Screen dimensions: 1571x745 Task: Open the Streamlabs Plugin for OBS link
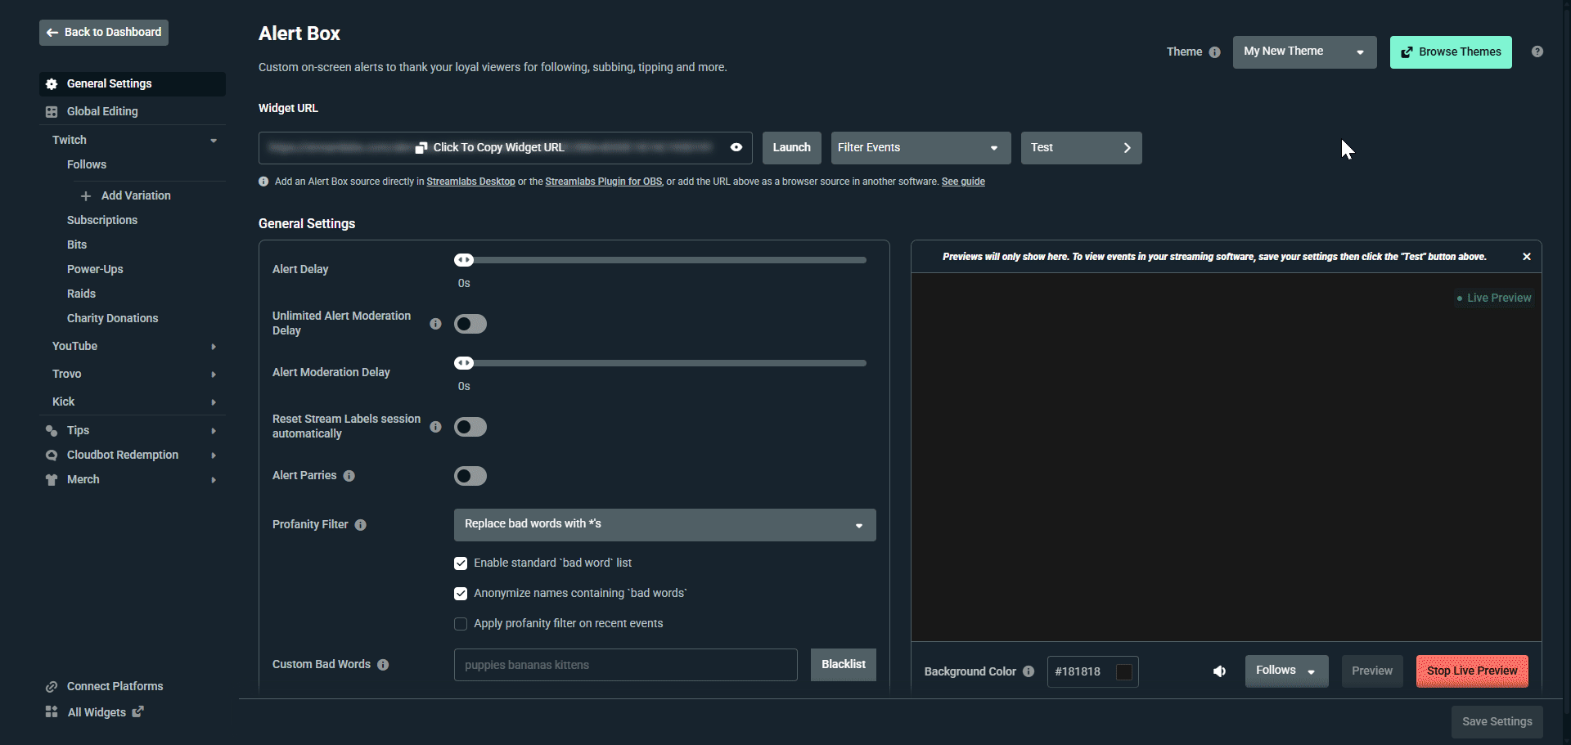click(x=604, y=182)
